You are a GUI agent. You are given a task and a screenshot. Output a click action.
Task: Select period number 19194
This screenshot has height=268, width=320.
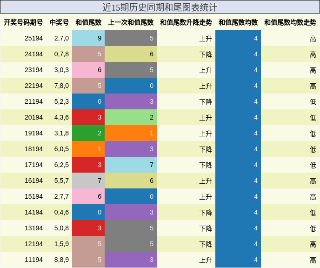(x=33, y=133)
